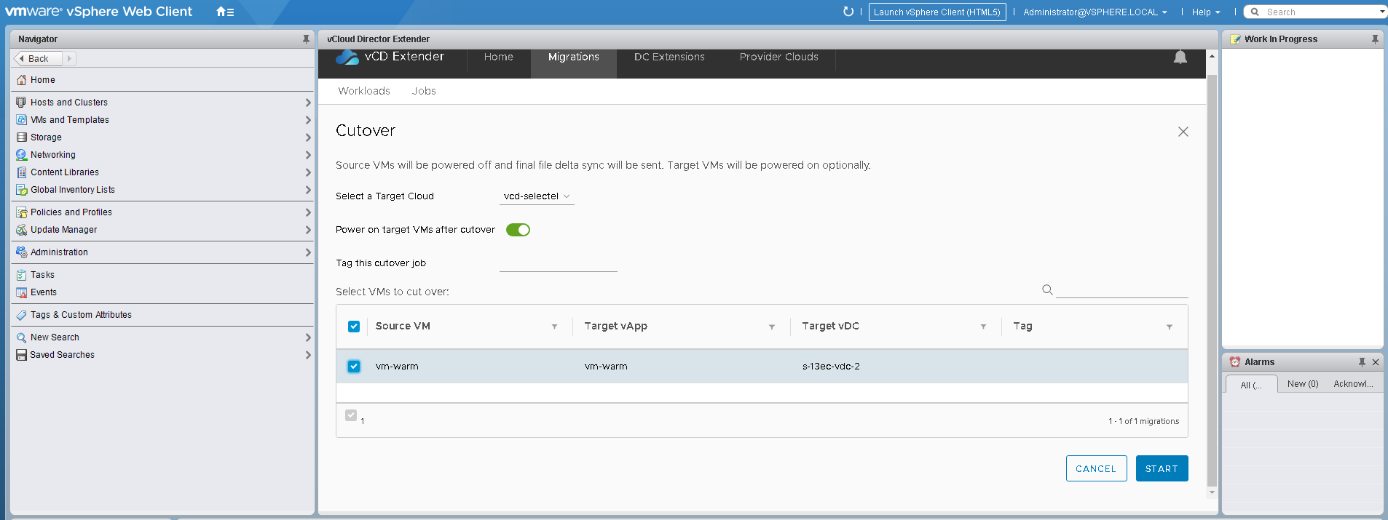
Task: Click the Administration icon
Action: pyautogui.click(x=21, y=252)
